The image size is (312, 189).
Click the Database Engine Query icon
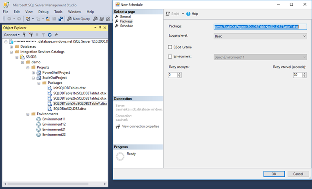pos(96,19)
